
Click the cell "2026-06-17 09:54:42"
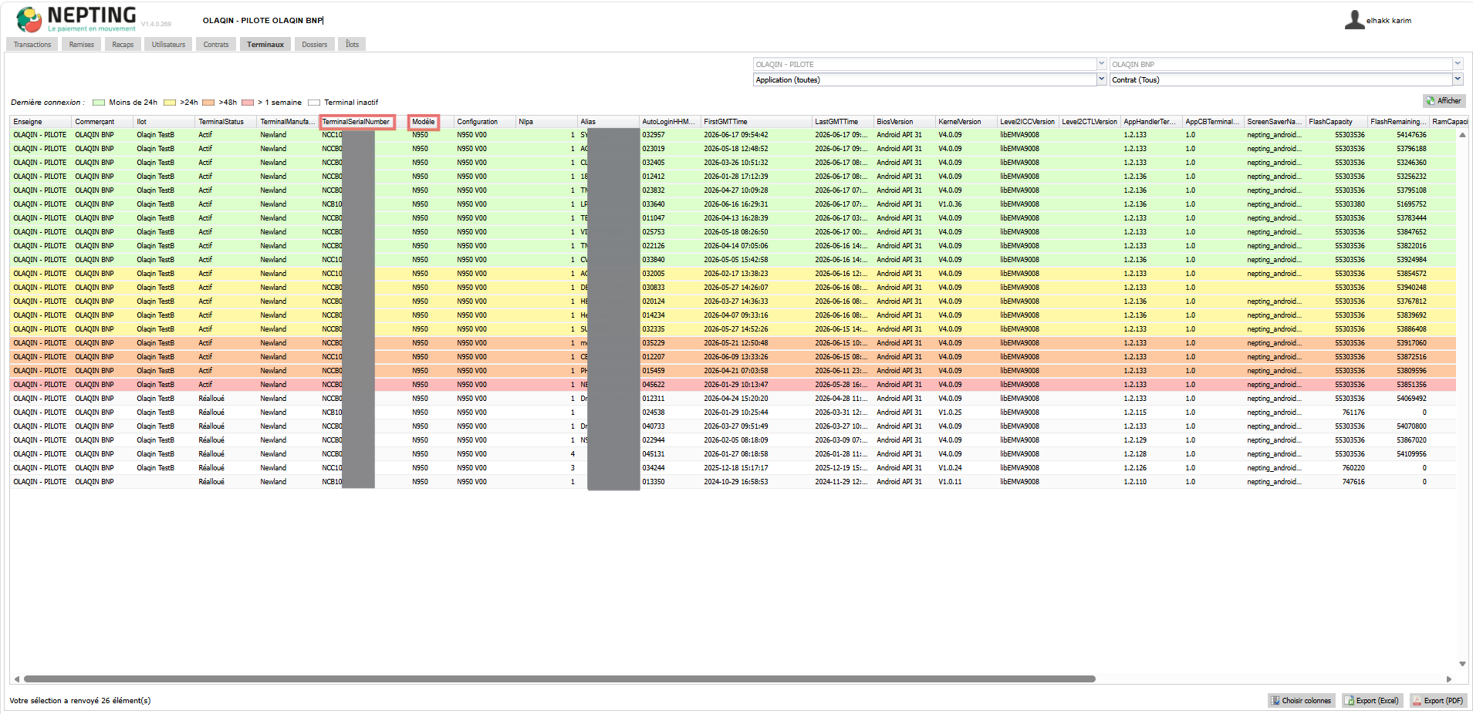(x=735, y=135)
